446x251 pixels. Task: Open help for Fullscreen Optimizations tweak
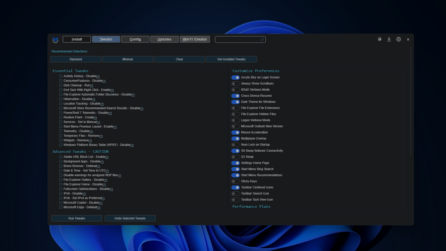pos(111,189)
